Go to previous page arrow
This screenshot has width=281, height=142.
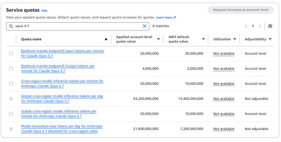pyautogui.click(x=246, y=26)
